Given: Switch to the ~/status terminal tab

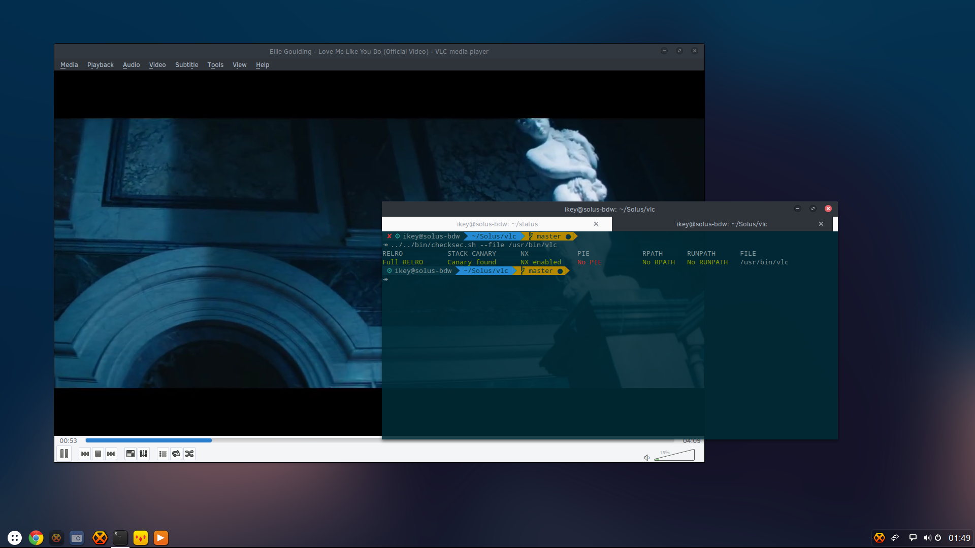Looking at the screenshot, I should [x=497, y=224].
